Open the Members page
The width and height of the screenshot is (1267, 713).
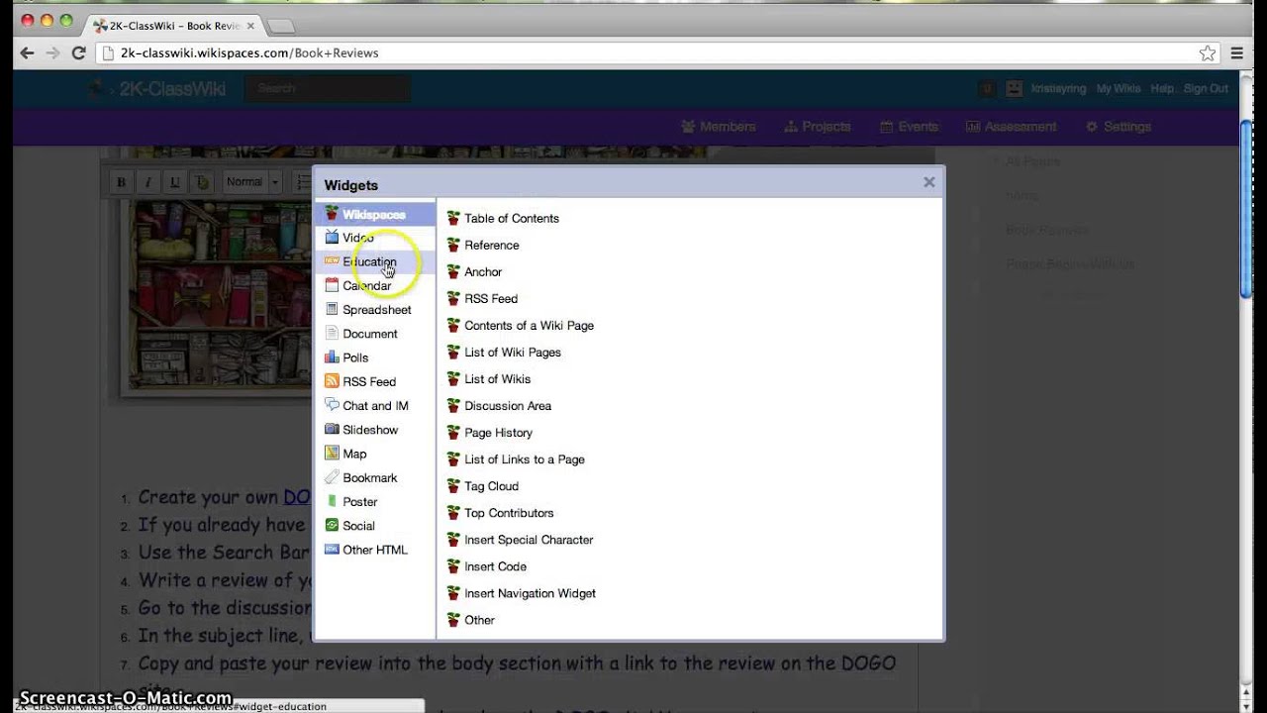click(x=719, y=127)
